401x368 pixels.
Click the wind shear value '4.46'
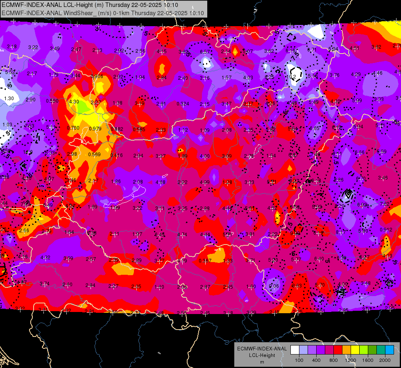coord(378,73)
